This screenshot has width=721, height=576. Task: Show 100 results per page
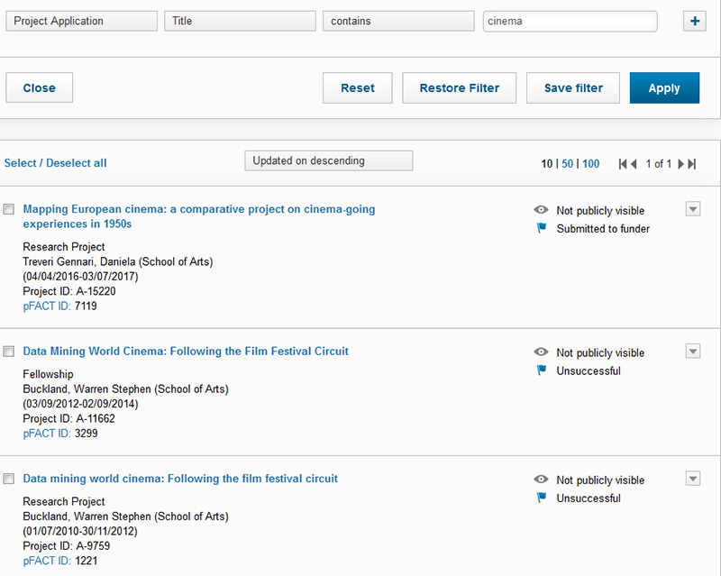tap(590, 164)
